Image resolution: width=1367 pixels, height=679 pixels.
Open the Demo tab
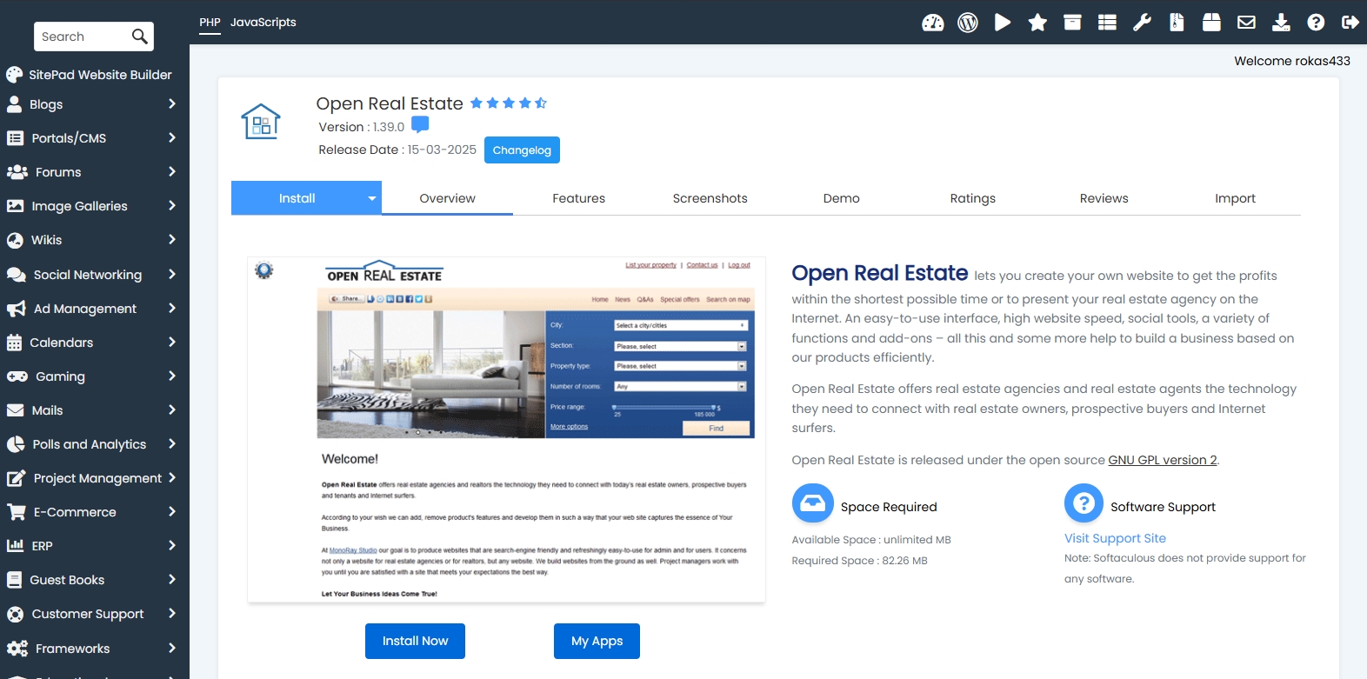tap(841, 198)
